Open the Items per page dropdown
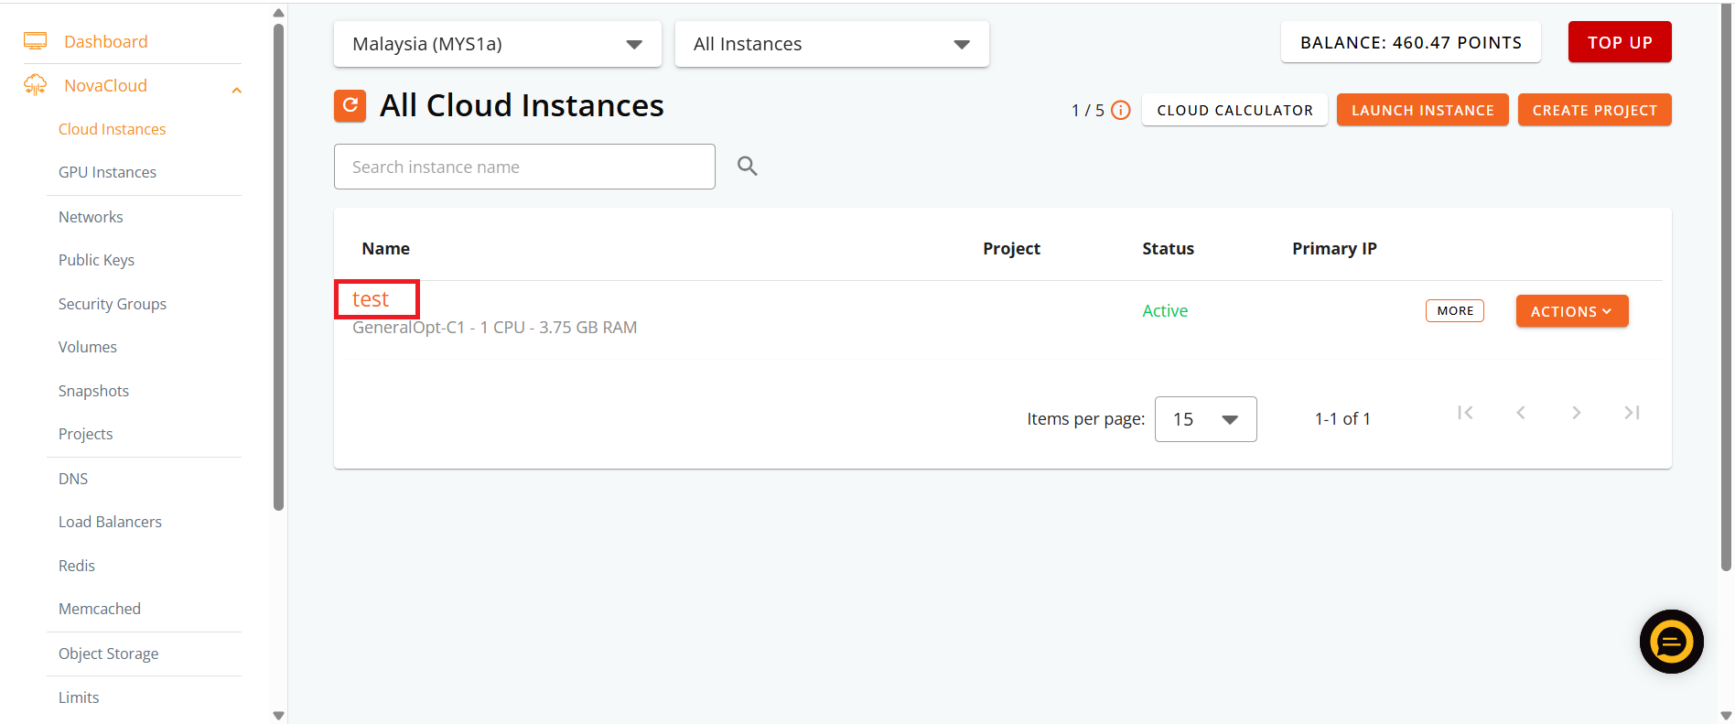This screenshot has height=724, width=1735. pyautogui.click(x=1205, y=419)
